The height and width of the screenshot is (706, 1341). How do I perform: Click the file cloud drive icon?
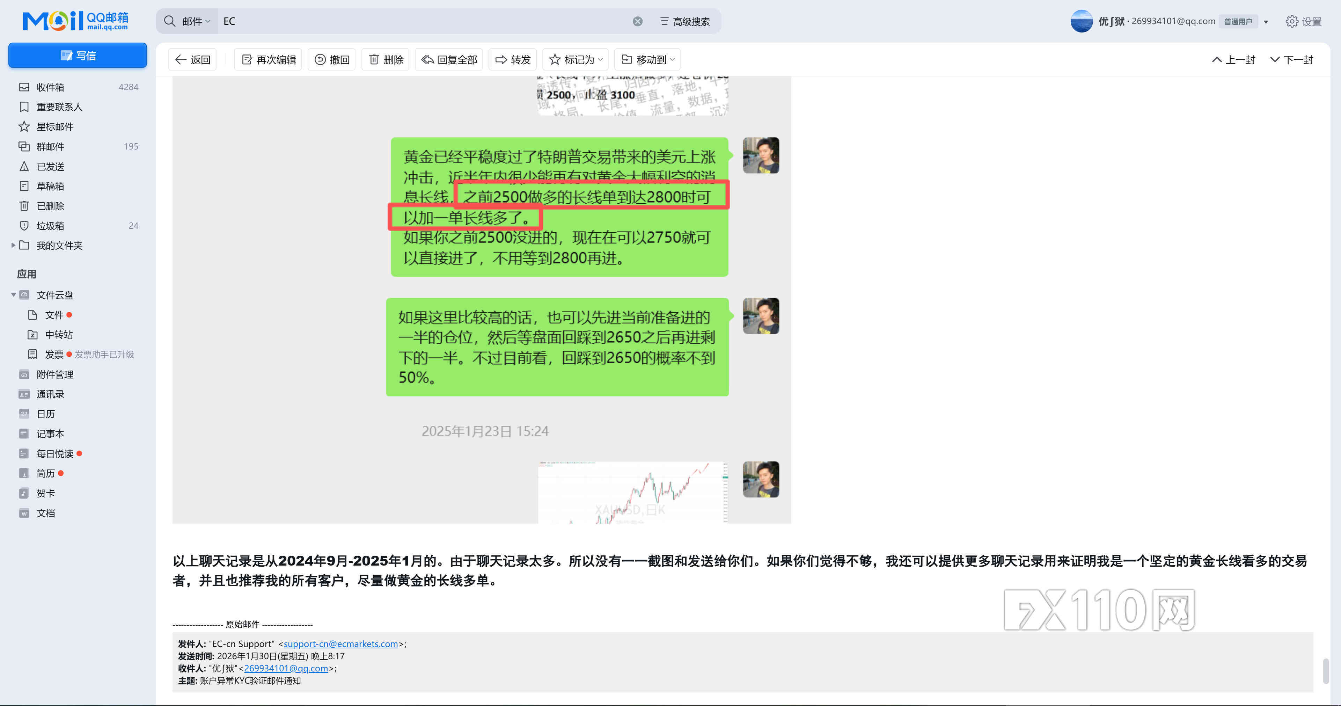24,295
